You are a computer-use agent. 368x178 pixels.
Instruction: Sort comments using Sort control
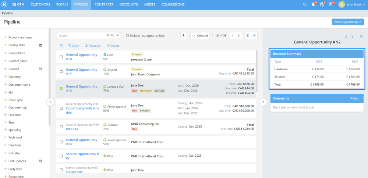[354, 99]
